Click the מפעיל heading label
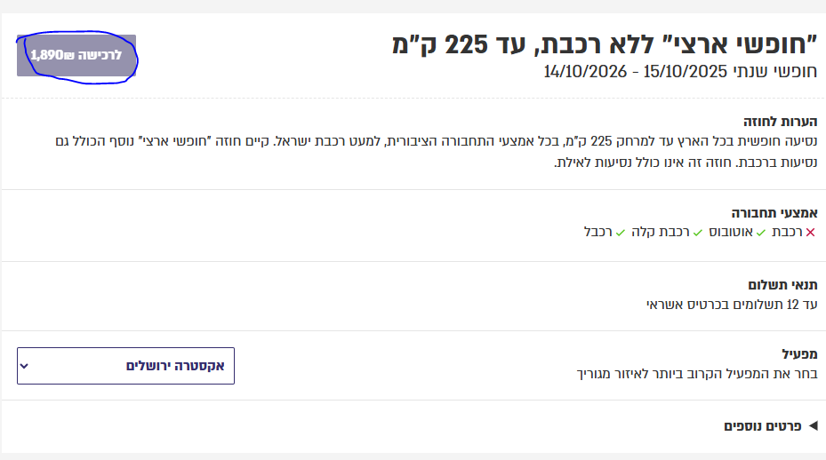Viewport: 826px width, 460px height. point(798,353)
